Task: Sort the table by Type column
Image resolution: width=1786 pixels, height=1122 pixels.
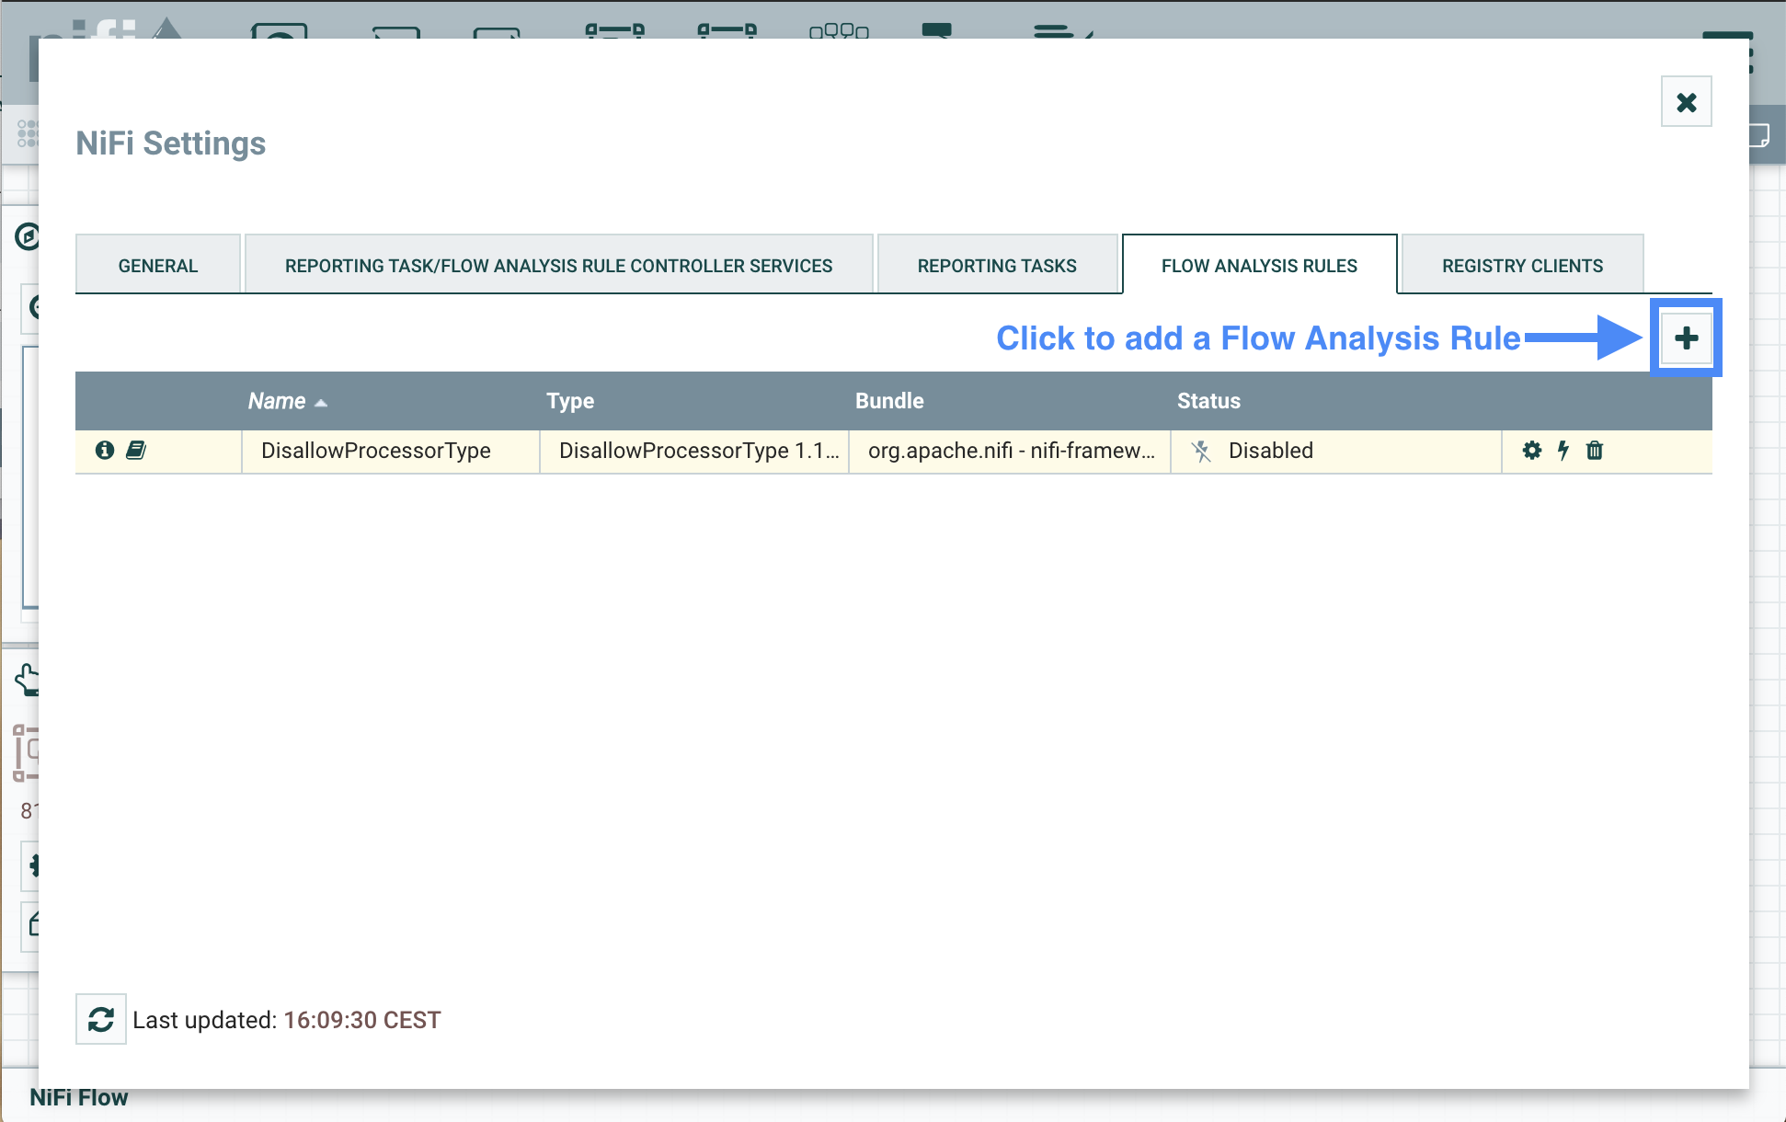Action: 570,401
